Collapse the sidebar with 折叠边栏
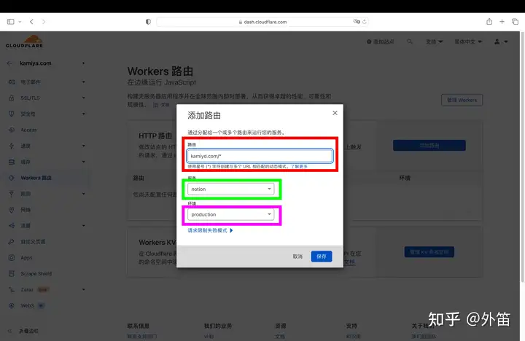 tap(23, 331)
